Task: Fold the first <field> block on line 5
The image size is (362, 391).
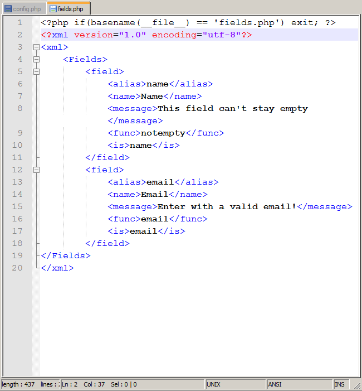Action: pyautogui.click(x=36, y=71)
